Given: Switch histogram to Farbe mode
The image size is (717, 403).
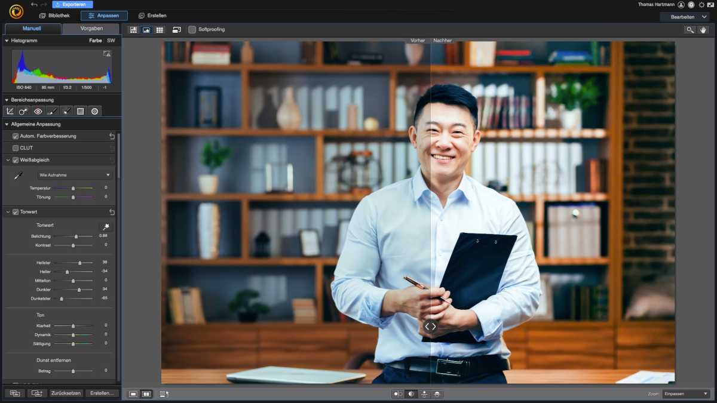Looking at the screenshot, I should coord(96,41).
